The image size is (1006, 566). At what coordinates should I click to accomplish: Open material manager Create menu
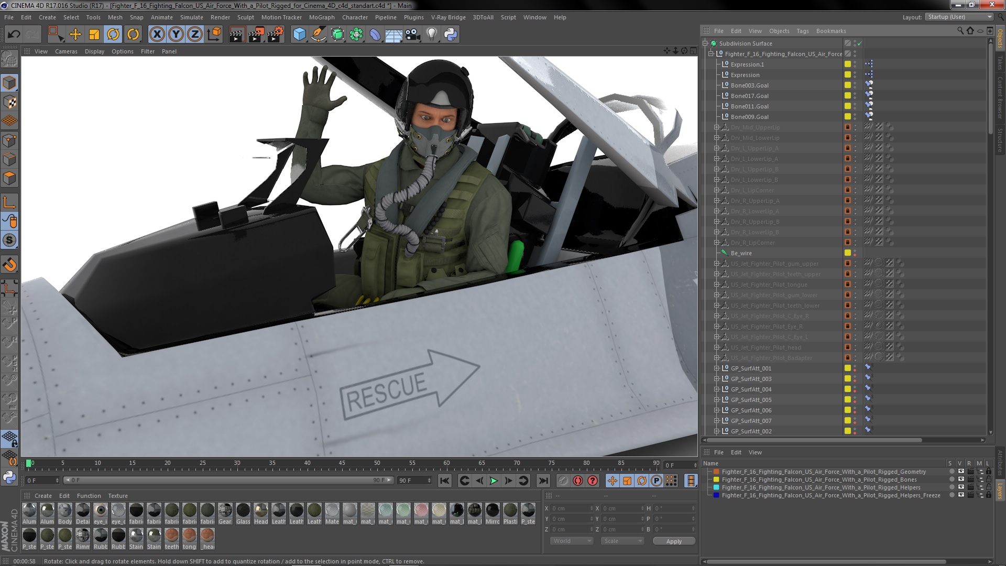43,496
